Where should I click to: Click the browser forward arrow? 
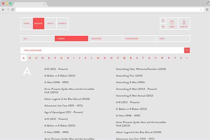8,10
